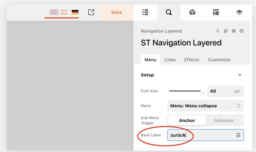Open preview in new window icon
The width and height of the screenshot is (256, 152).
(x=91, y=12)
